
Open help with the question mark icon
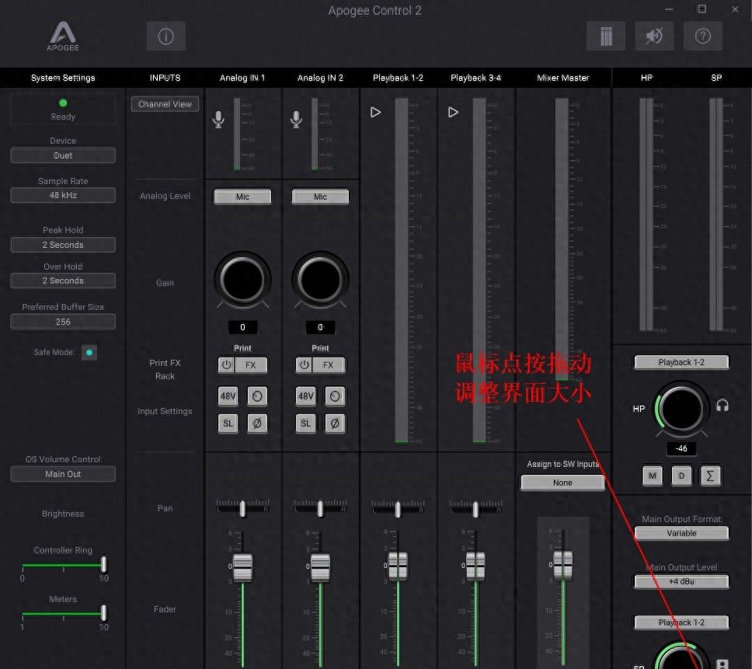[x=702, y=36]
